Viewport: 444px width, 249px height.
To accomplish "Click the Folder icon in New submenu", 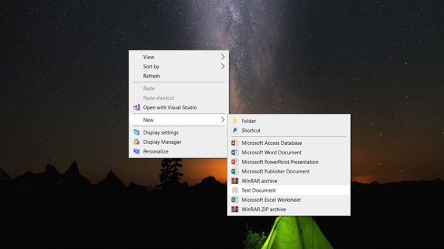I will [x=235, y=121].
